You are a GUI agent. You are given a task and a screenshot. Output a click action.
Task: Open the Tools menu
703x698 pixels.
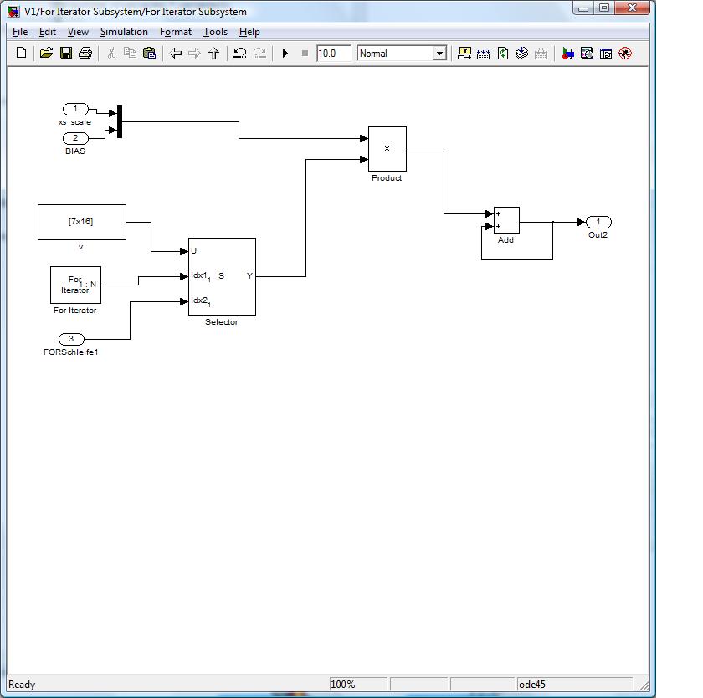pyautogui.click(x=215, y=32)
